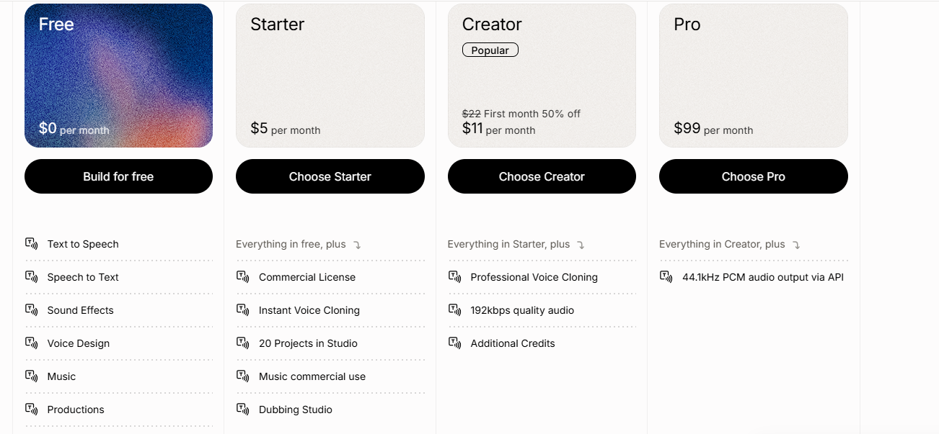This screenshot has width=939, height=434.
Task: Click the Build for free button
Action: [118, 176]
